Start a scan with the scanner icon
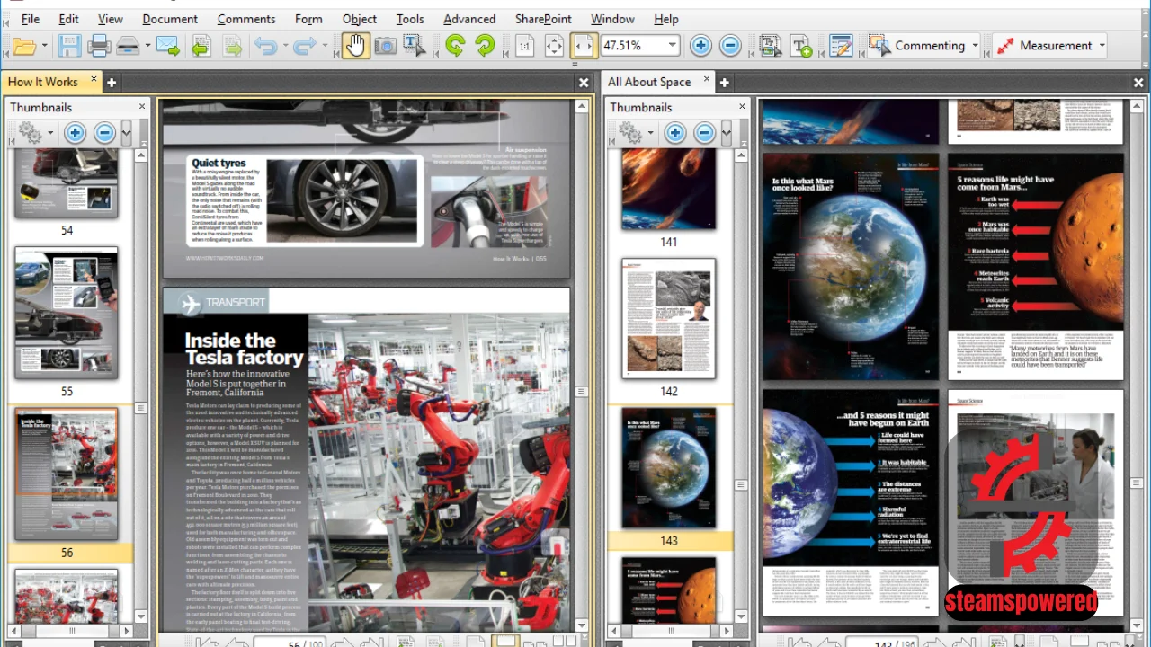1151x647 pixels. tap(128, 46)
